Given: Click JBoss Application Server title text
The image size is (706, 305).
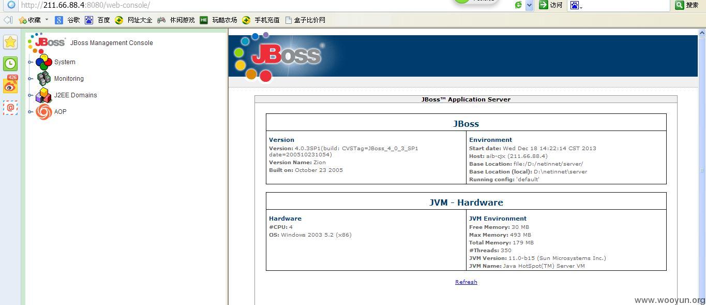Looking at the screenshot, I should click(466, 99).
